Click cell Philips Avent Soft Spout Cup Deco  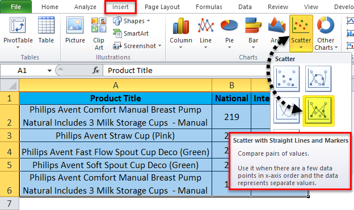tap(116, 165)
